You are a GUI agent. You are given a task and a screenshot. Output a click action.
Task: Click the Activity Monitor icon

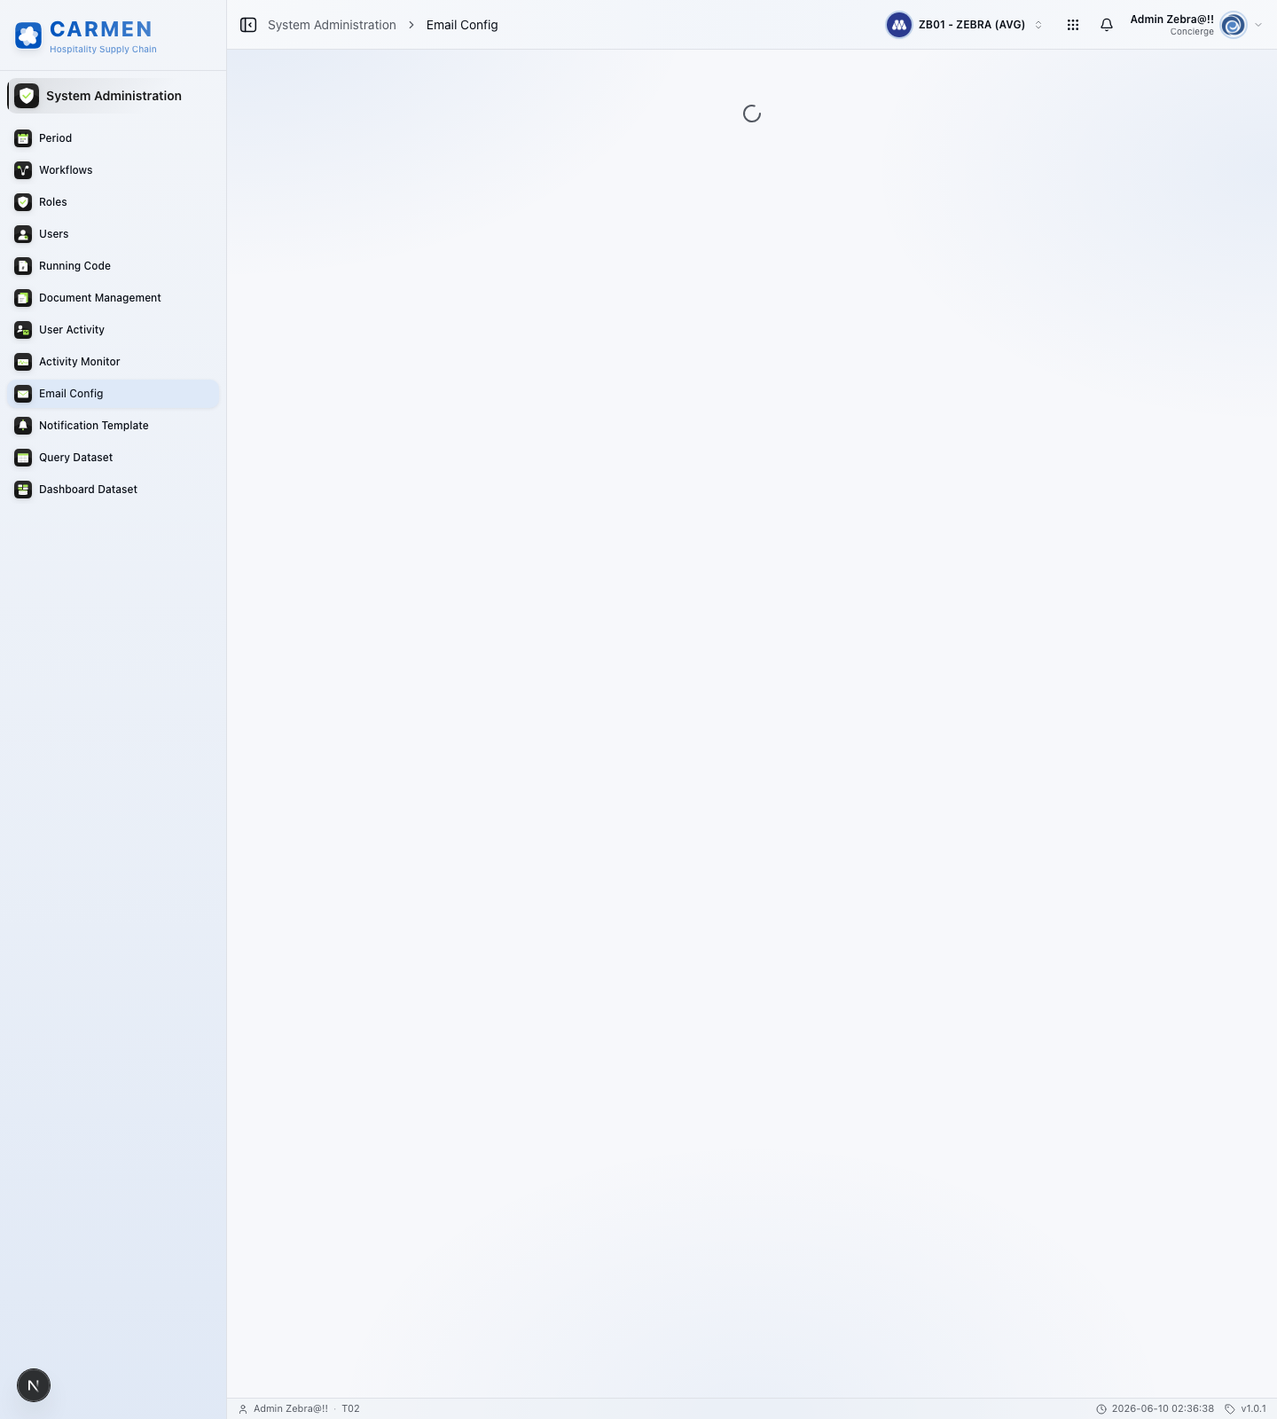23,362
